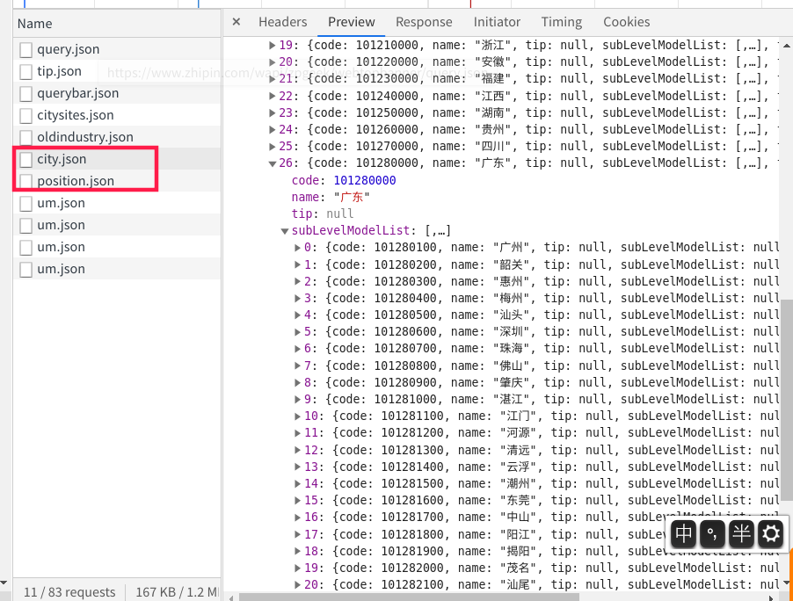Screen dimensions: 793x601
Task: Toggle Chinese input mode 中 icon
Action: pyautogui.click(x=684, y=533)
